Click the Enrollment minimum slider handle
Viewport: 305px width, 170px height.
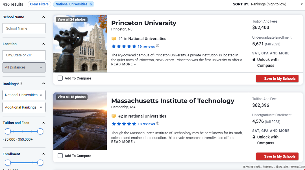pos(8,163)
